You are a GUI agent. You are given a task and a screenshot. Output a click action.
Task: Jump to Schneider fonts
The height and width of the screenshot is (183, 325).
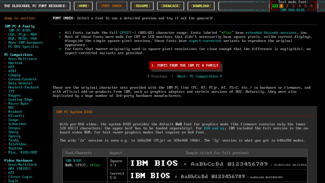pyautogui.click(x=17, y=124)
